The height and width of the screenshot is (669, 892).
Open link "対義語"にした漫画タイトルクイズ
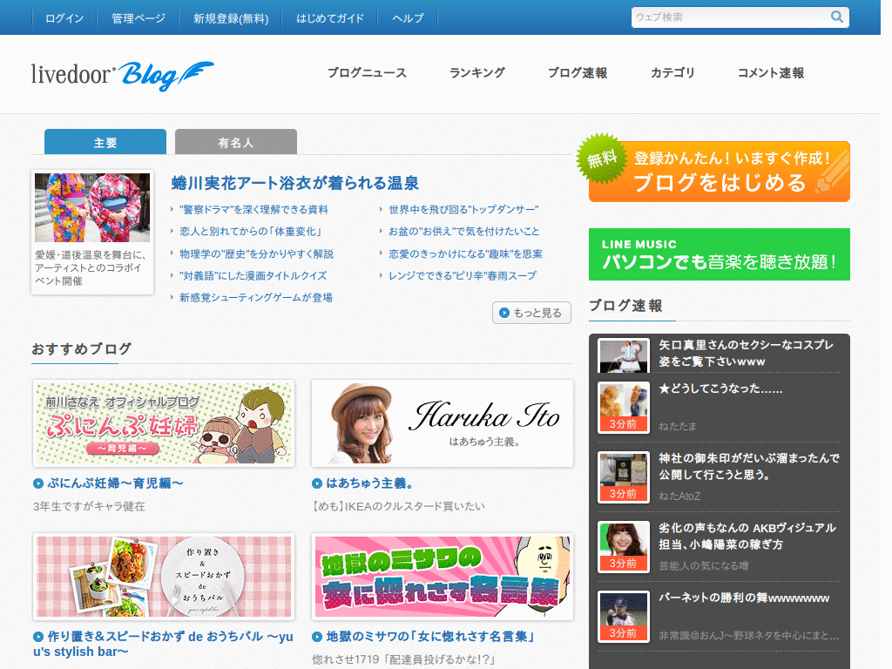click(x=253, y=276)
